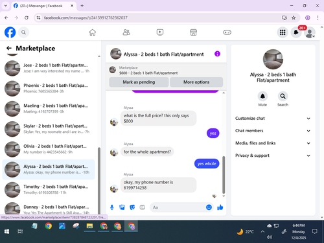The image size is (324, 243).
Task: Click the 'yes whole' sent message bubble
Action: tap(207, 164)
